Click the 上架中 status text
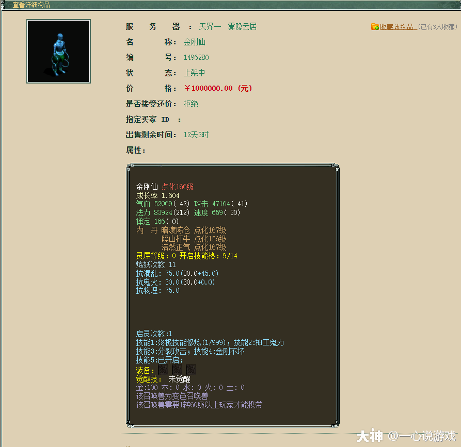This screenshot has height=447, width=461. coord(195,73)
